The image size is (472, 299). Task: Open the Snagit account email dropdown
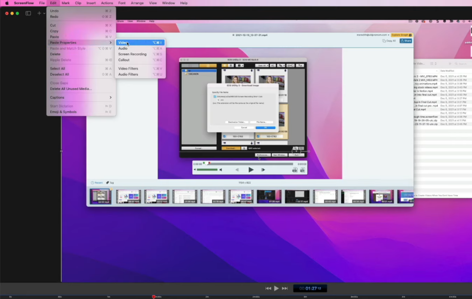(x=372, y=35)
